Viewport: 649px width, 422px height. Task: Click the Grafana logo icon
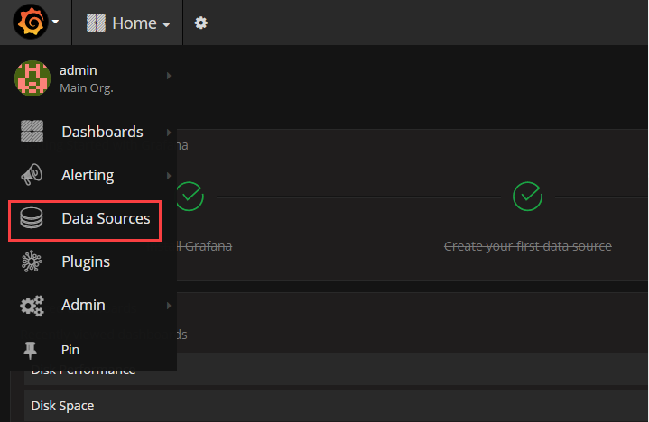click(x=30, y=22)
